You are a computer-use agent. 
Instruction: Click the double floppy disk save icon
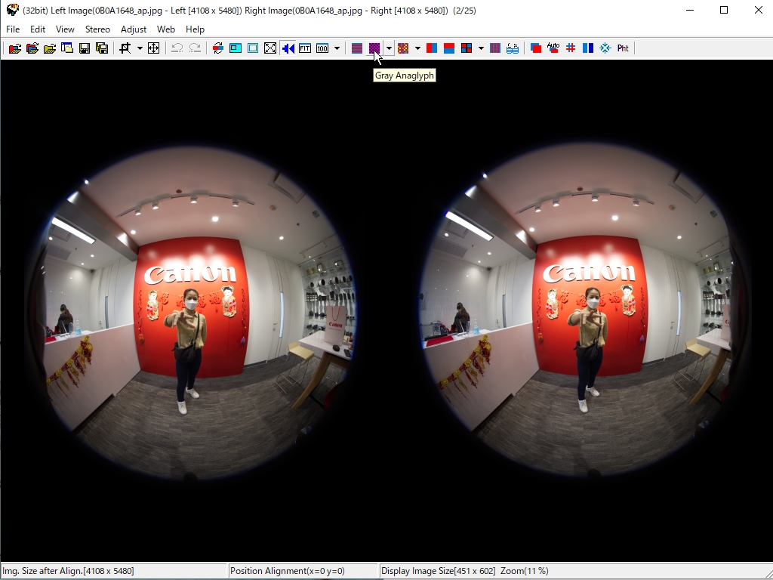click(x=102, y=48)
